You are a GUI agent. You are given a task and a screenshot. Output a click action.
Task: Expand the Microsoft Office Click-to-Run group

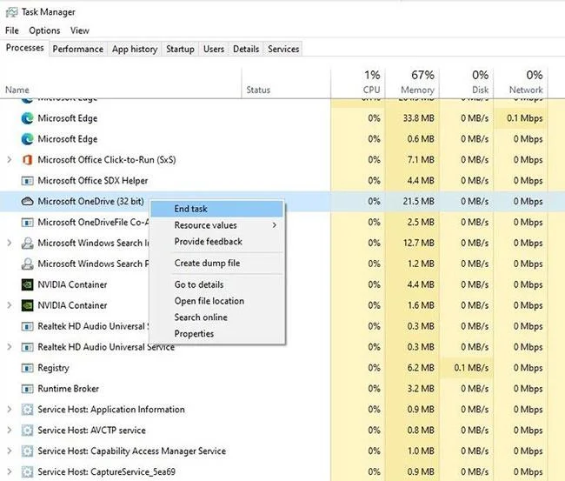pyautogui.click(x=10, y=160)
